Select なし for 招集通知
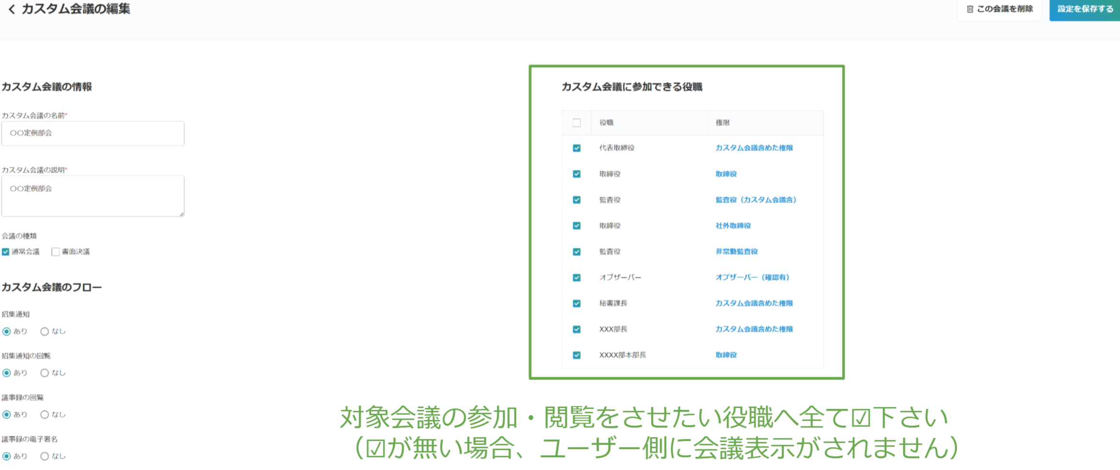This screenshot has height=470, width=1120. pyautogui.click(x=45, y=331)
